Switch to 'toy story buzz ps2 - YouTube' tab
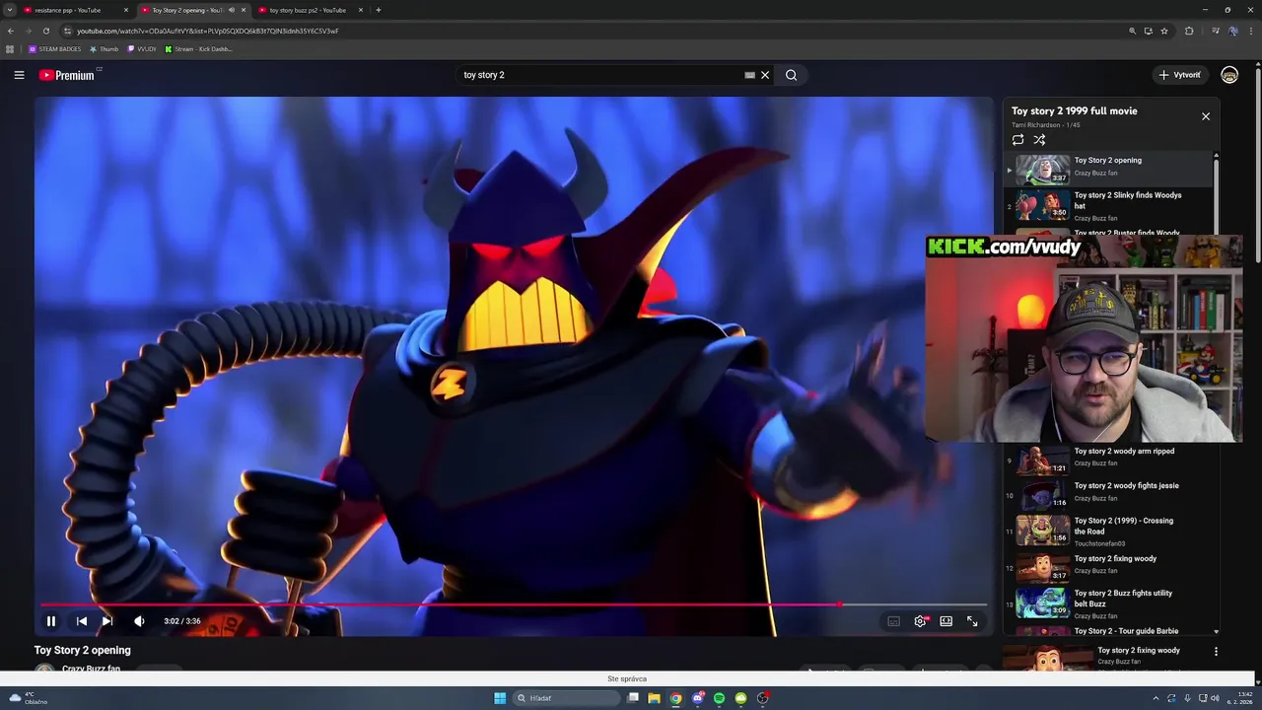This screenshot has width=1262, height=710. (308, 10)
